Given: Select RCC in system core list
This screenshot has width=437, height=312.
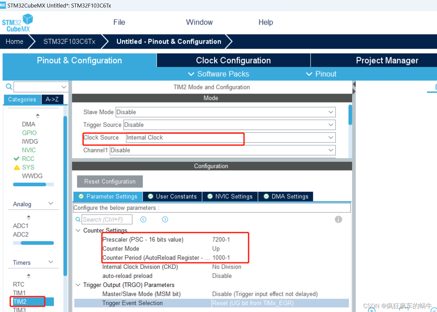Looking at the screenshot, I should [x=28, y=159].
